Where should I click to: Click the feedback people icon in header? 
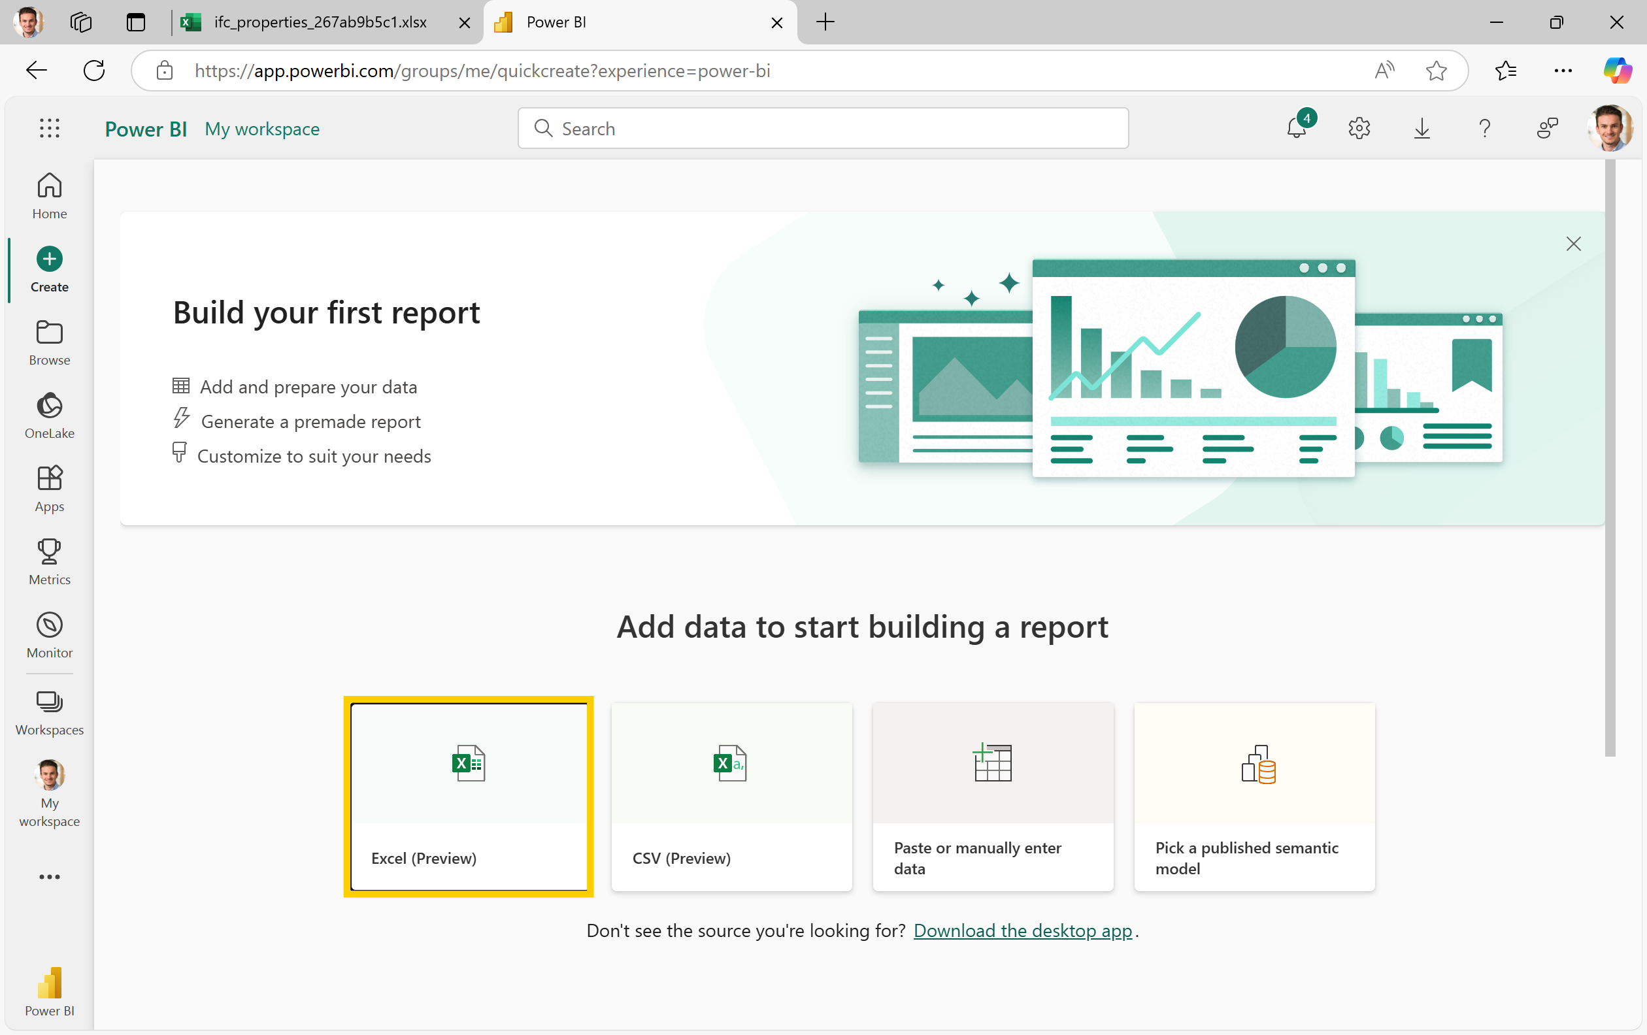tap(1547, 129)
